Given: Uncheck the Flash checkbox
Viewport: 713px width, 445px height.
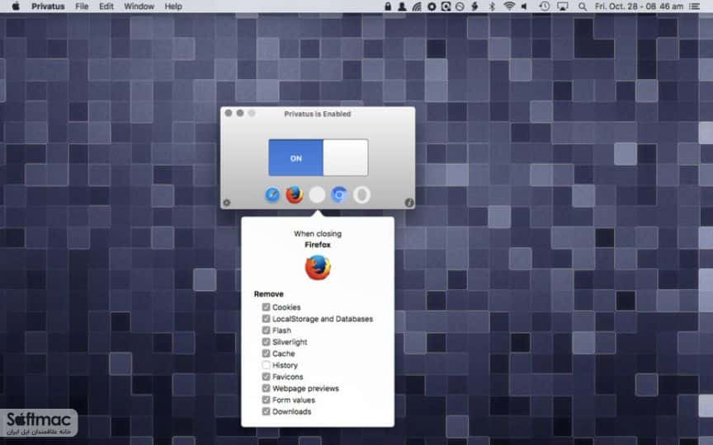Looking at the screenshot, I should 266,330.
